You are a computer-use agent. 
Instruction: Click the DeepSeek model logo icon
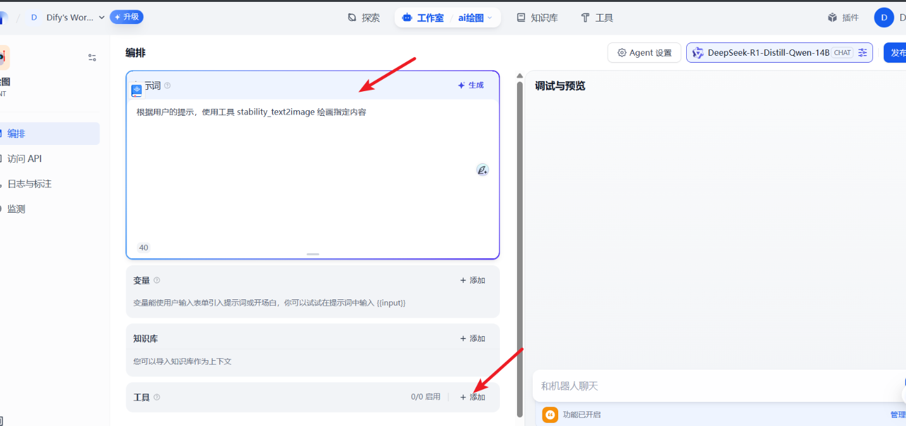pos(698,53)
